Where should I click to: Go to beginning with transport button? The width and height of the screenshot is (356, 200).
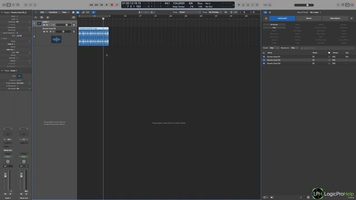click(x=101, y=5)
